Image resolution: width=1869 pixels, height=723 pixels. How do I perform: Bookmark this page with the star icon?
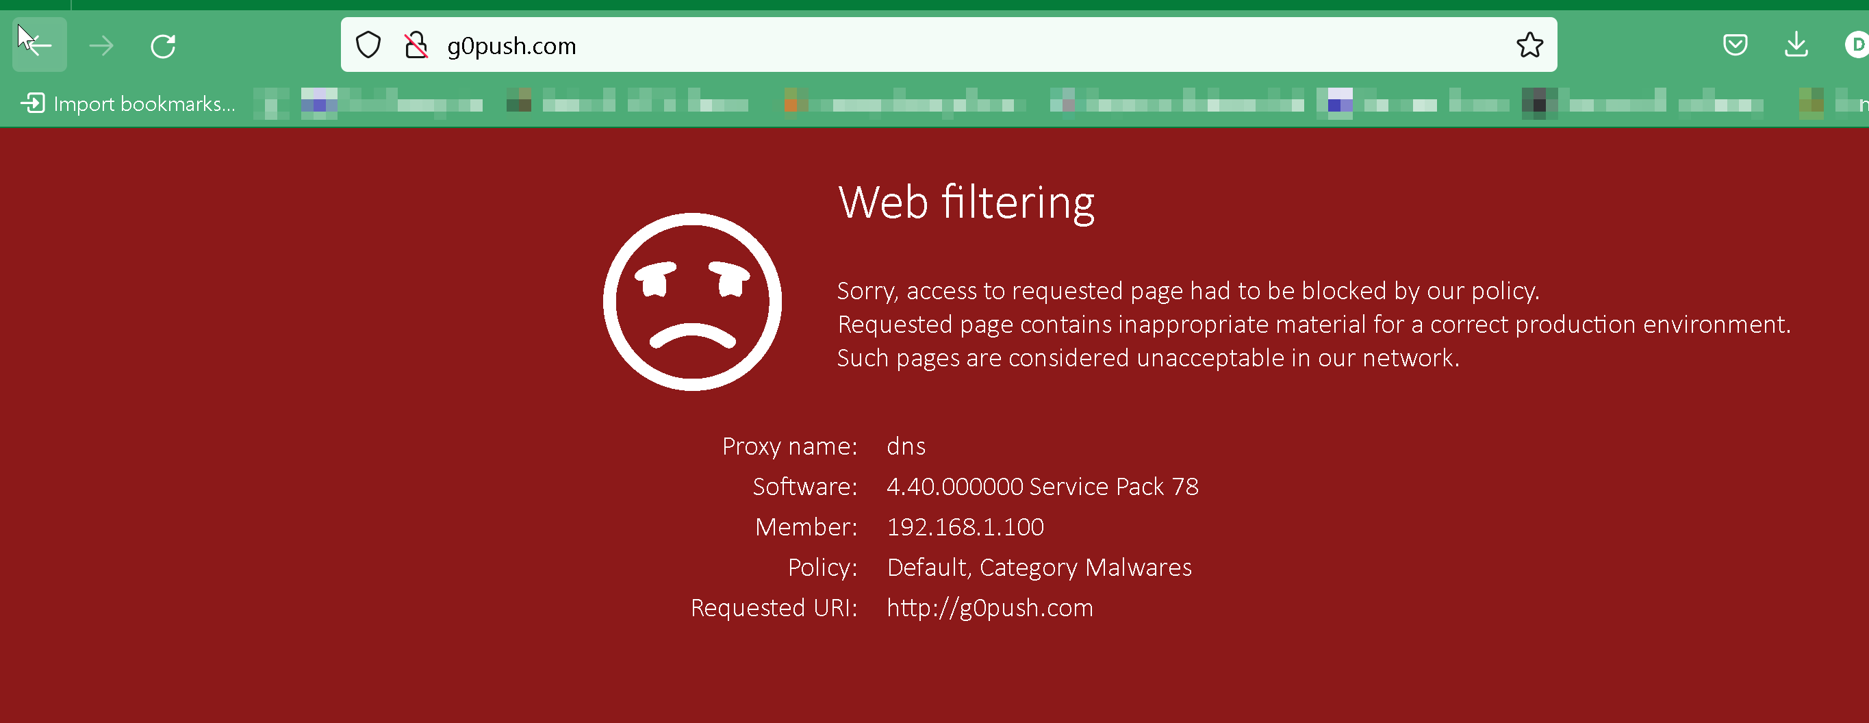pos(1529,45)
